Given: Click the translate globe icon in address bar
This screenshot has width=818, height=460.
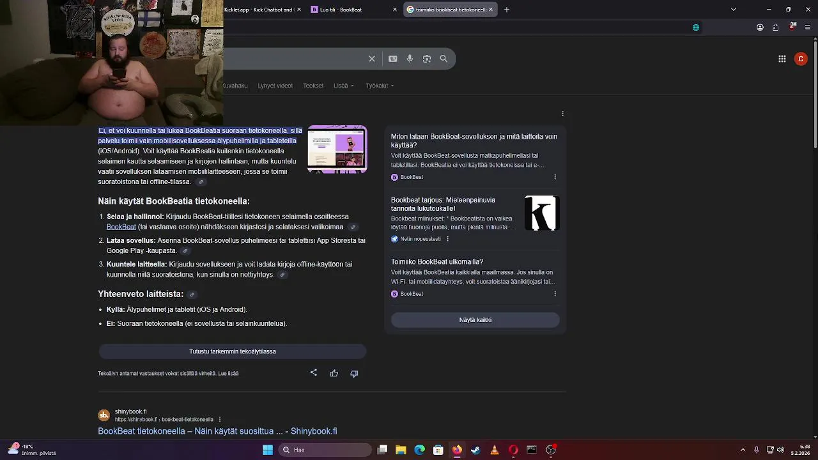Looking at the screenshot, I should [x=696, y=27].
